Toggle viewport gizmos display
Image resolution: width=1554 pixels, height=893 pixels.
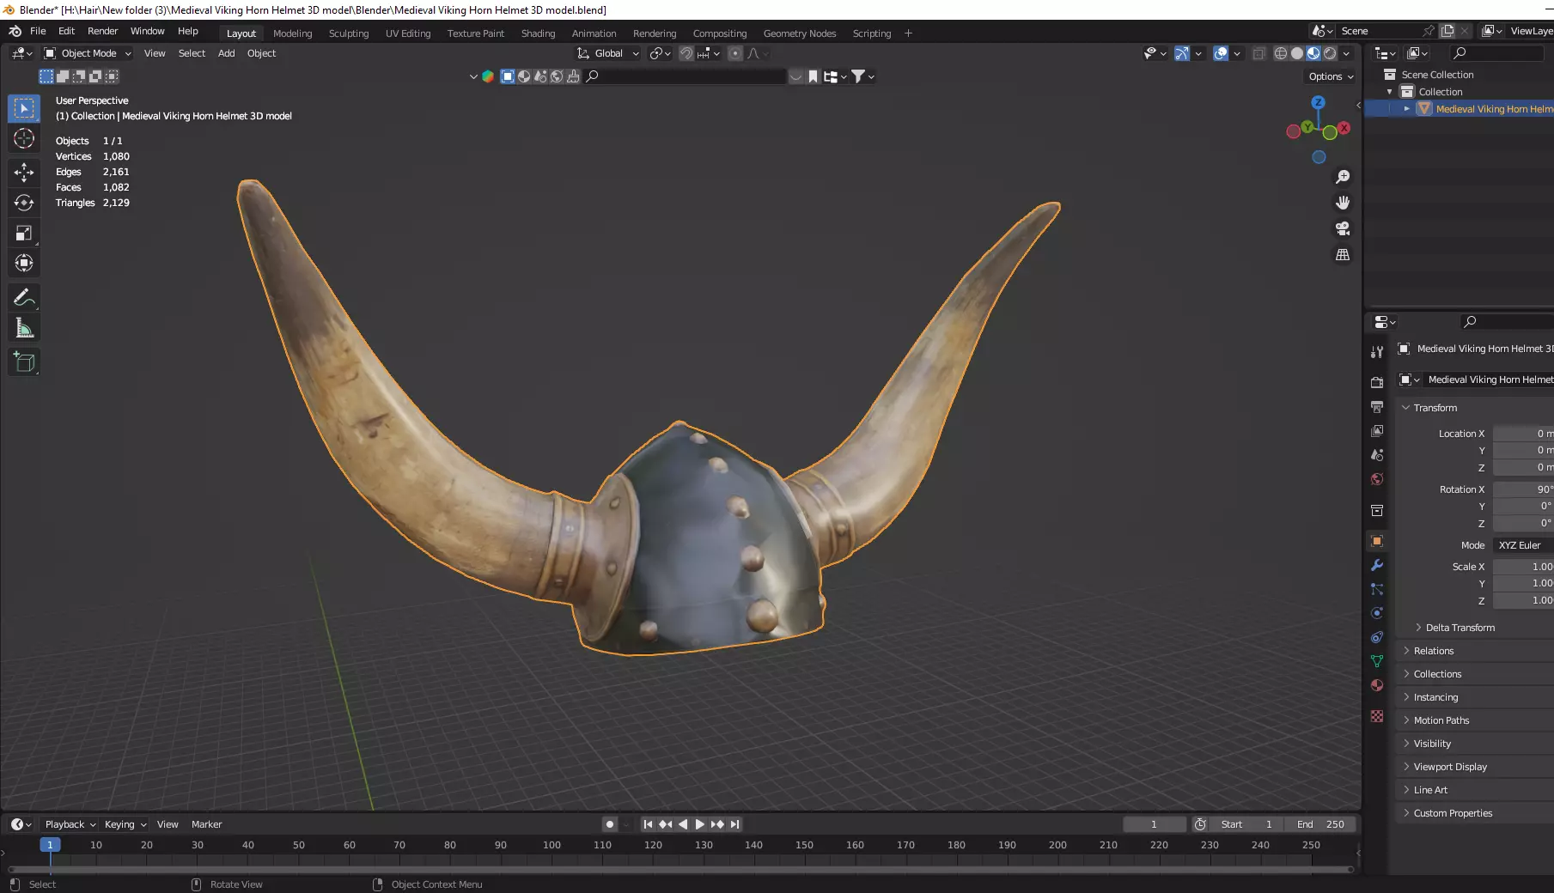(1182, 53)
